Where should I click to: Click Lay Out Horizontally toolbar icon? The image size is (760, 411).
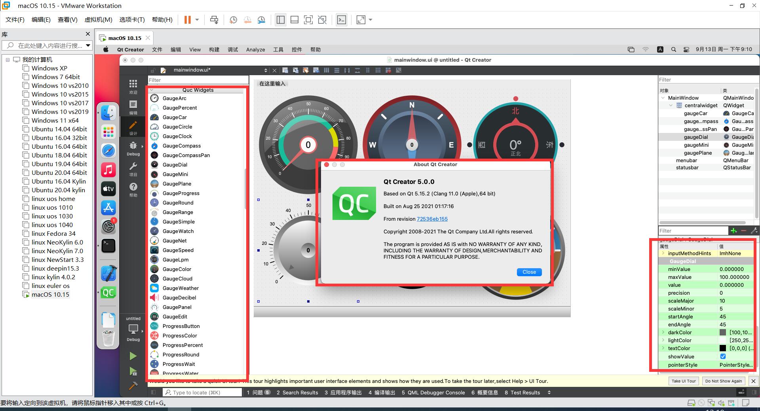(x=327, y=70)
